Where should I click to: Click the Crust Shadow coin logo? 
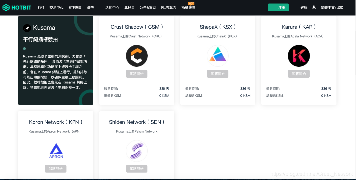click(x=137, y=56)
